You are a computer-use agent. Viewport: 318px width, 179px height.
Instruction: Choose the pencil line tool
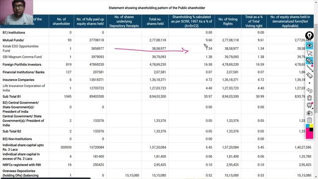[x=309, y=68]
